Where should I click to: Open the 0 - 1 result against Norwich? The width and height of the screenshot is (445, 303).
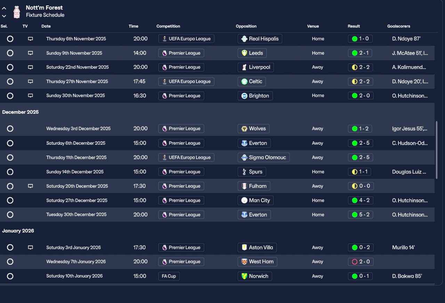tap(361, 276)
